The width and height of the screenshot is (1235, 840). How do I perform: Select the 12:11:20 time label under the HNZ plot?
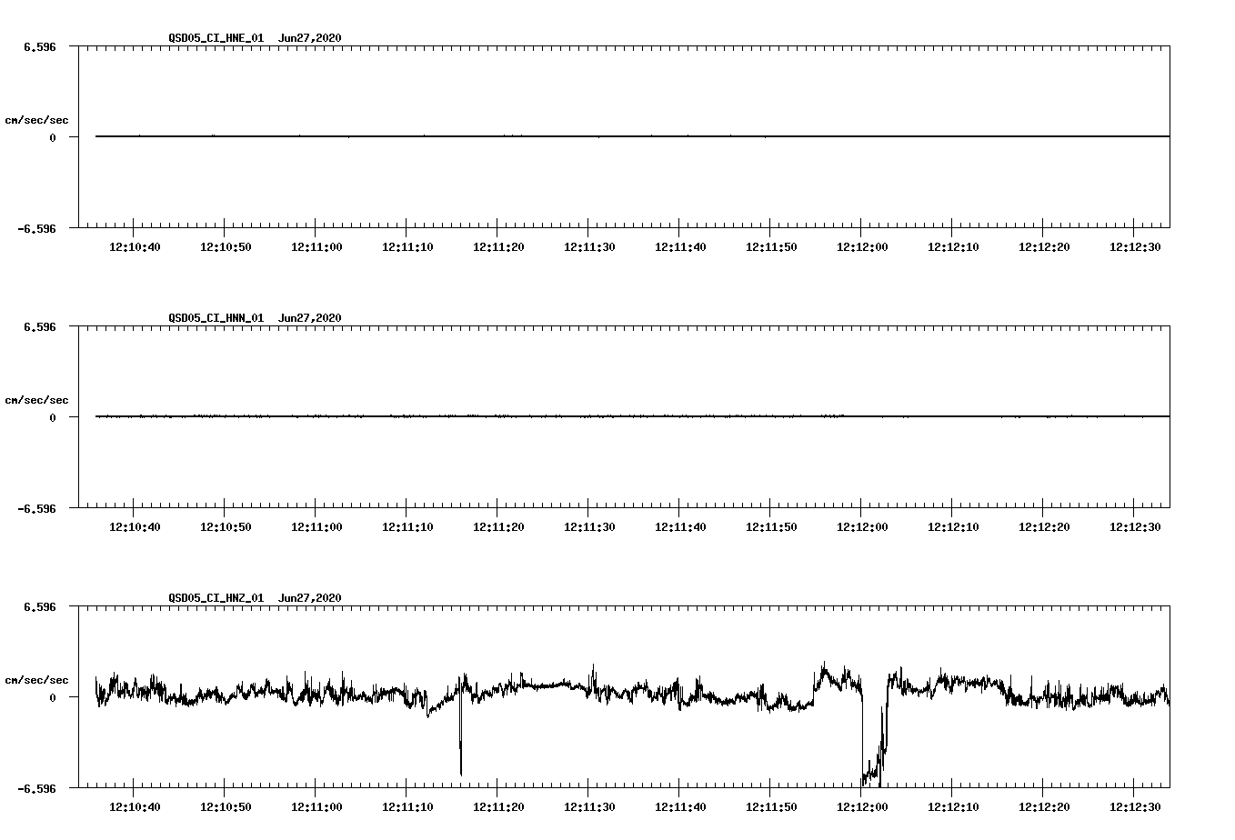[498, 807]
